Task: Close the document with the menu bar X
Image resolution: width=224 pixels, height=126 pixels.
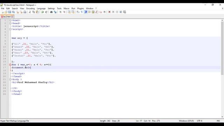Action: (223, 8)
